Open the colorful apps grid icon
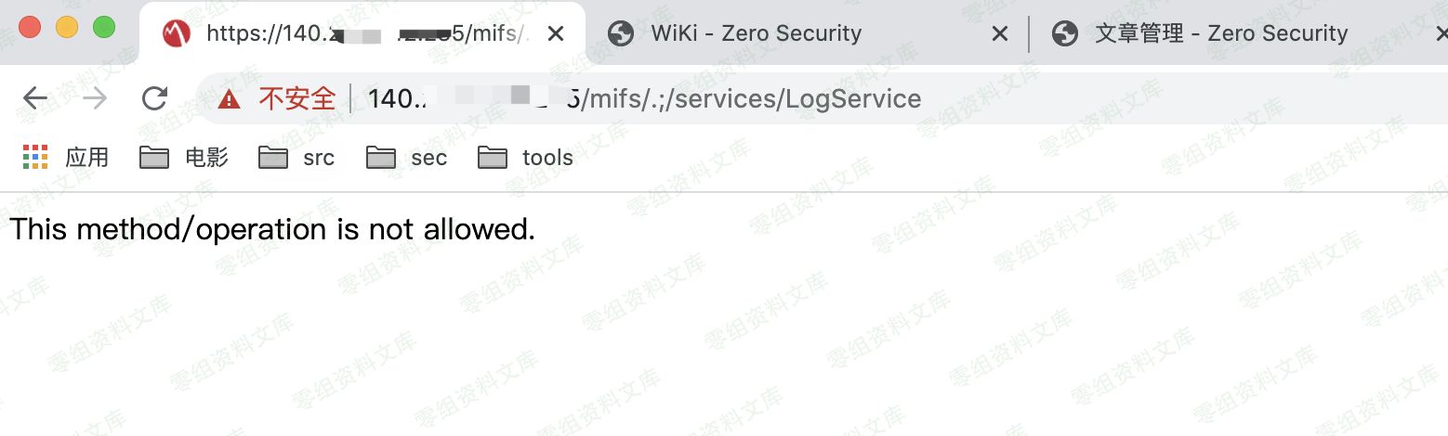The height and width of the screenshot is (436, 1448). (35, 158)
